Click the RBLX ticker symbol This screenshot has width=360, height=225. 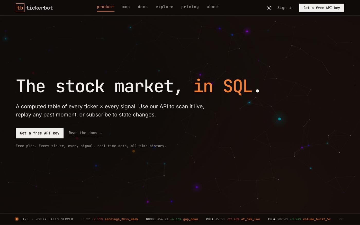[x=210, y=219]
